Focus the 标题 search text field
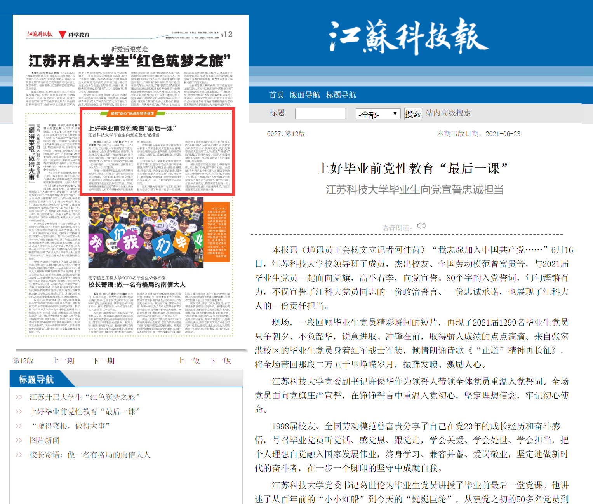Screen dimensions: 593x504 [x=320, y=114]
